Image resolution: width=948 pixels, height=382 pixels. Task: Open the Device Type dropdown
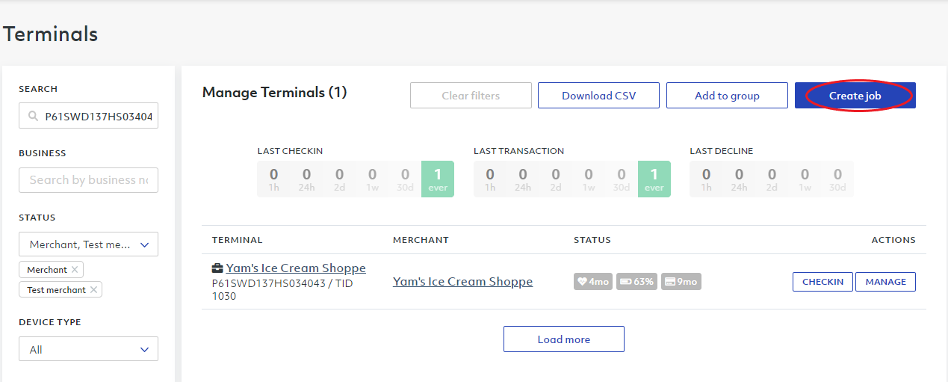[88, 349]
